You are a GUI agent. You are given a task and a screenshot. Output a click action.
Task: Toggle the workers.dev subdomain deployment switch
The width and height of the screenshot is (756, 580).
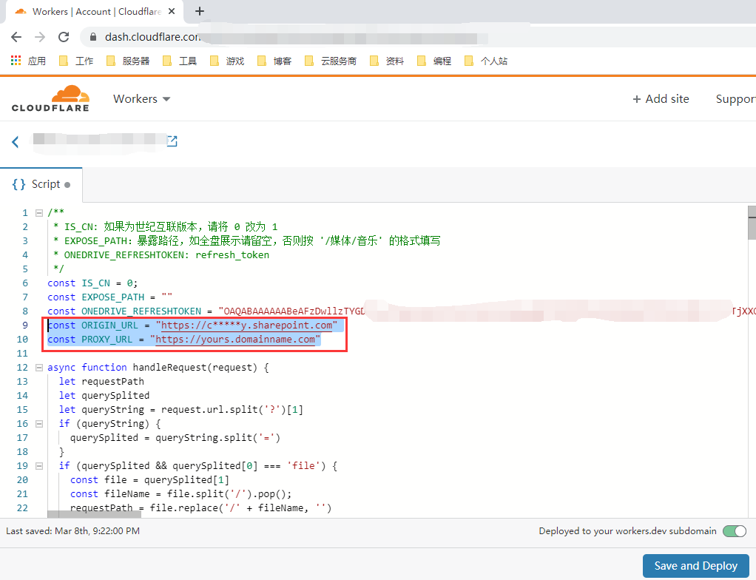[735, 531]
